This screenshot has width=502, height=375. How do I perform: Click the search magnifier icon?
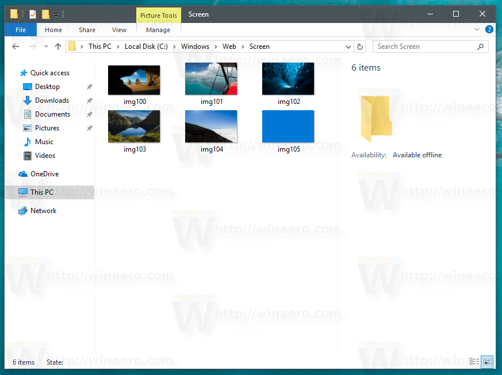click(x=480, y=47)
